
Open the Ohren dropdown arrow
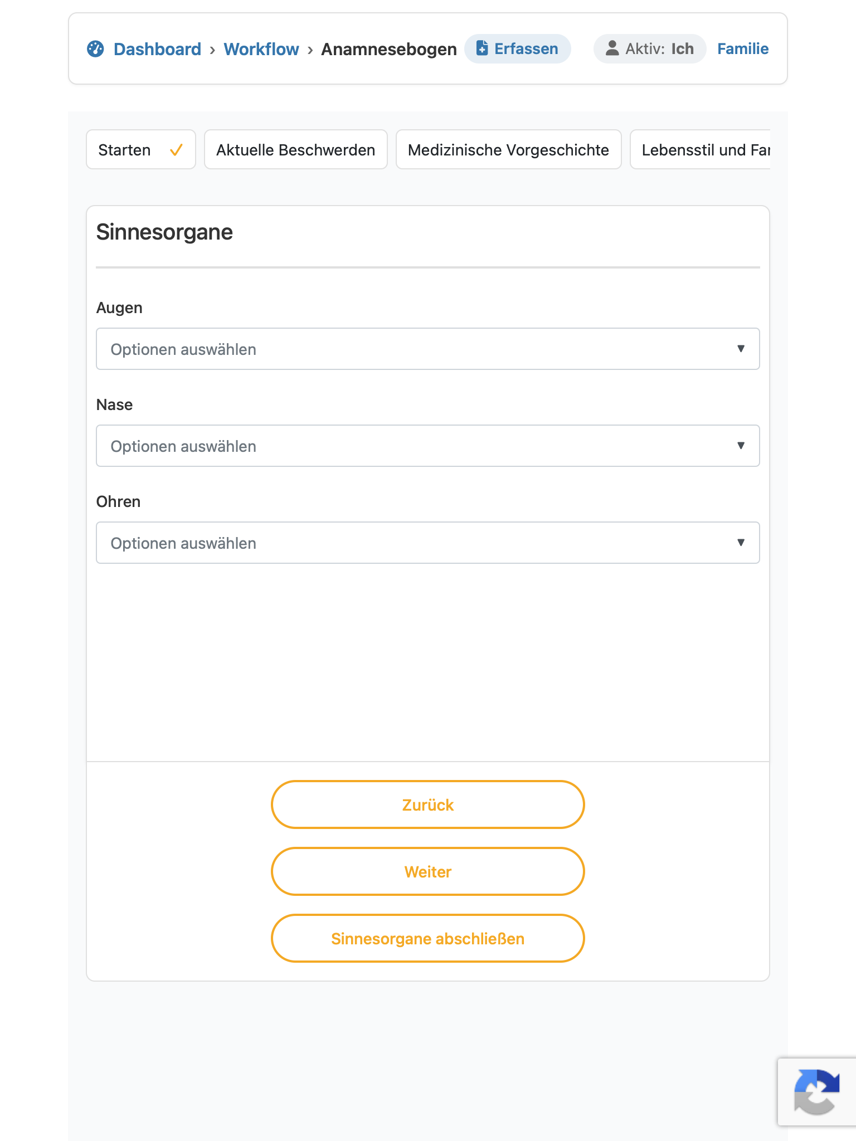point(741,543)
